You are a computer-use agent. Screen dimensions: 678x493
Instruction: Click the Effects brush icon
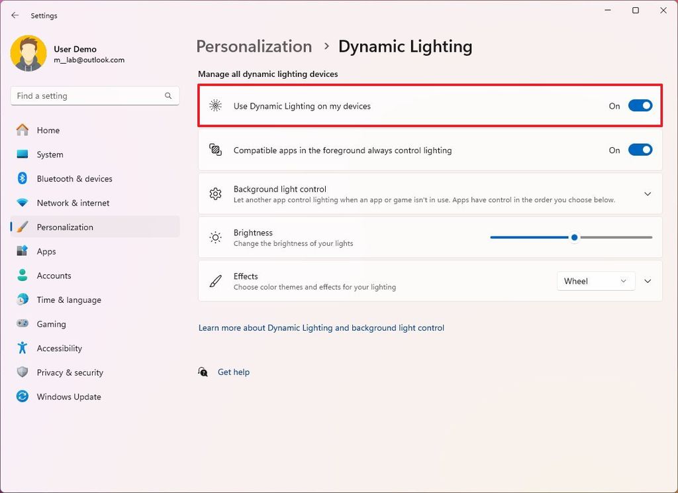point(215,281)
